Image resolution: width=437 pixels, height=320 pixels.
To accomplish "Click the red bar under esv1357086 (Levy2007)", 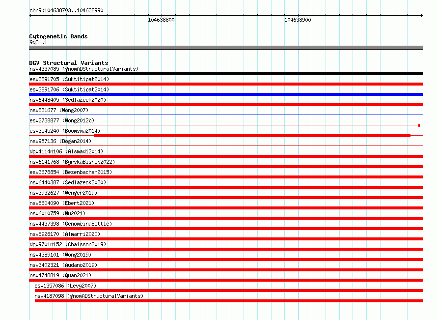I will tap(229, 291).
